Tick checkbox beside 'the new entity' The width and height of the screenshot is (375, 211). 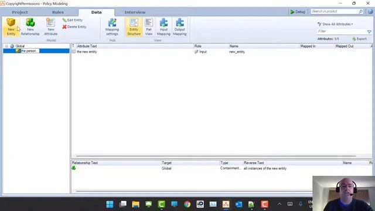74,52
